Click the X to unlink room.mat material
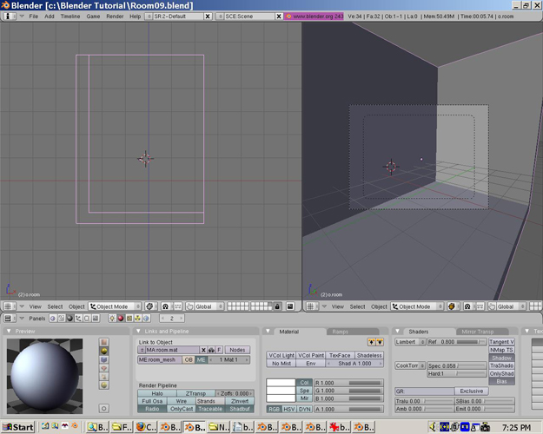Image resolution: width=543 pixels, height=434 pixels. (203, 350)
